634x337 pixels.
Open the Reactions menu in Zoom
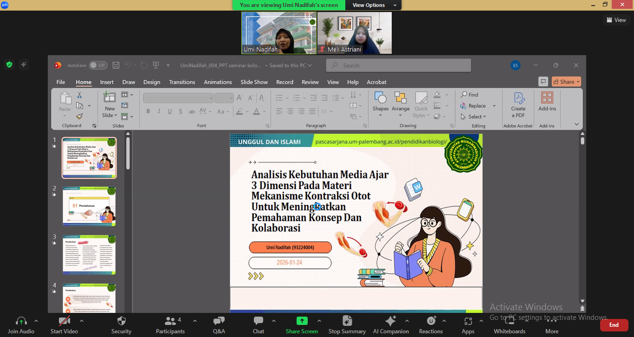(431, 321)
